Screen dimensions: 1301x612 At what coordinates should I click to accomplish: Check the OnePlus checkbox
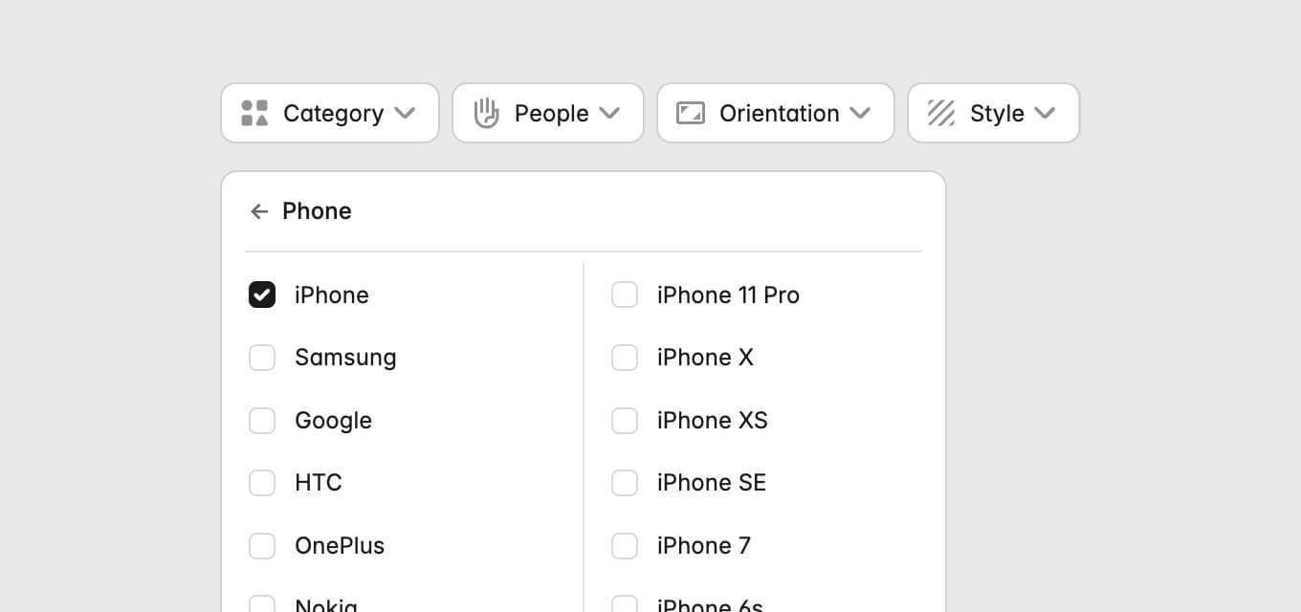click(262, 545)
